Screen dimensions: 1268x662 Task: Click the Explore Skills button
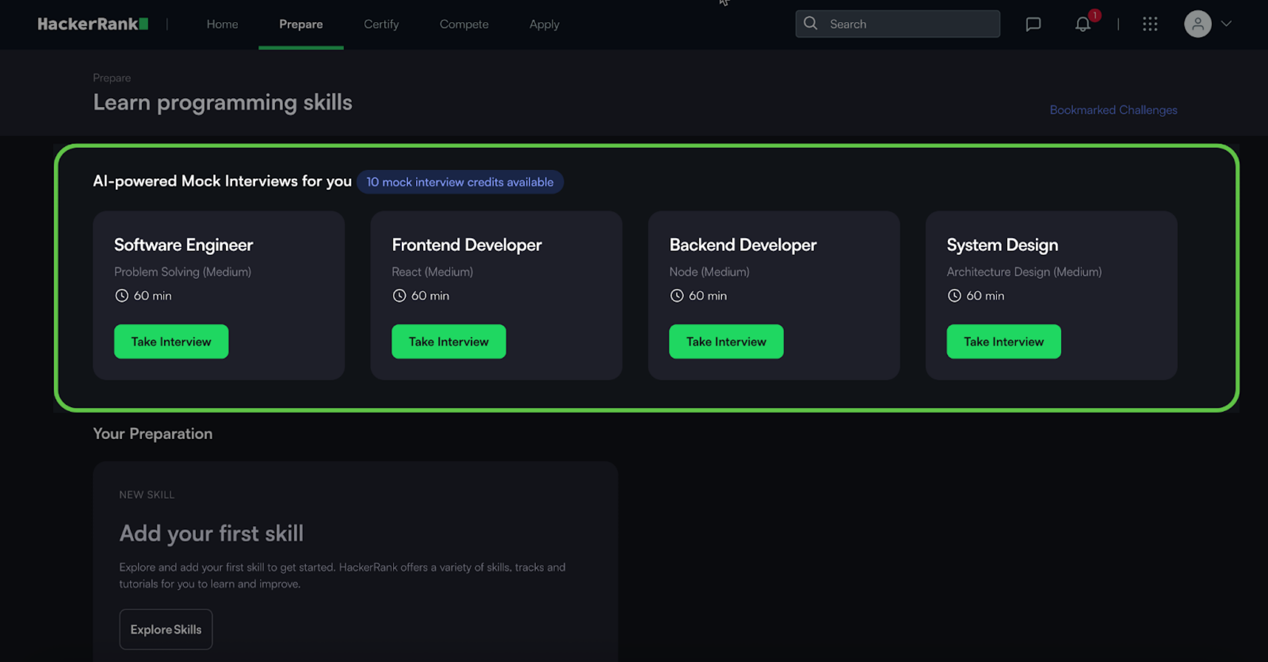tap(166, 629)
